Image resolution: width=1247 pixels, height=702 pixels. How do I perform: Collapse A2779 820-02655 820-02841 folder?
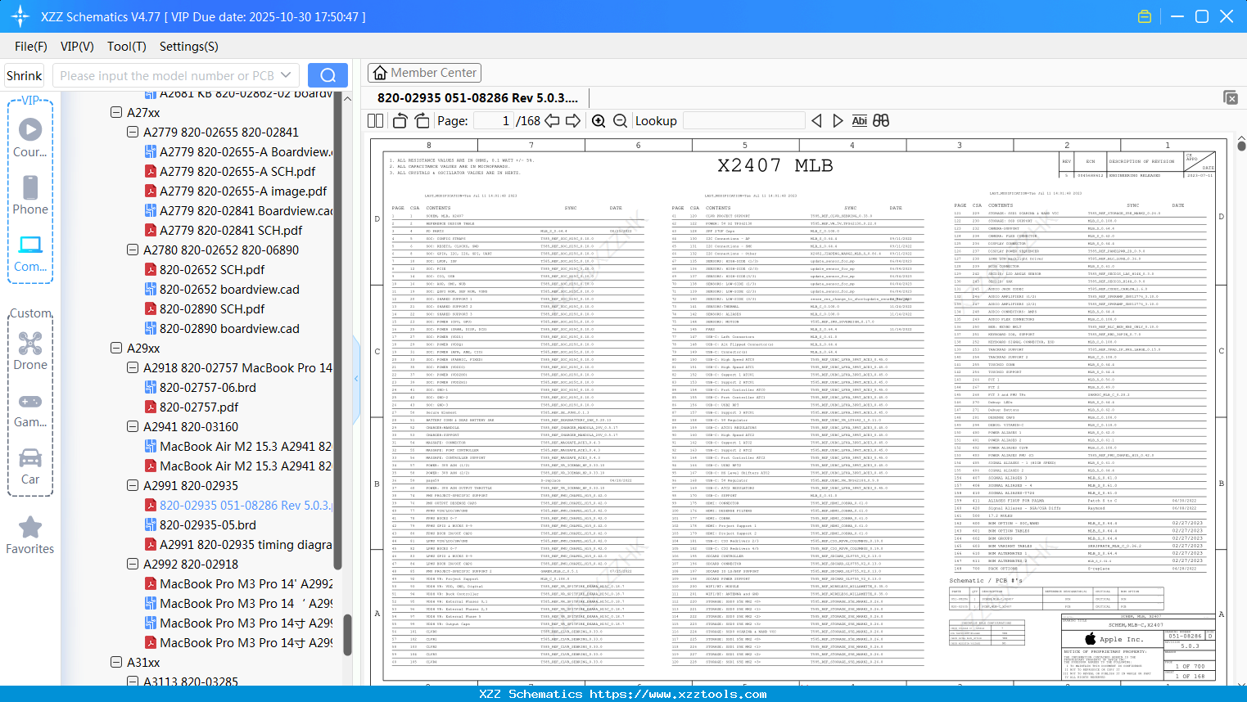point(133,132)
